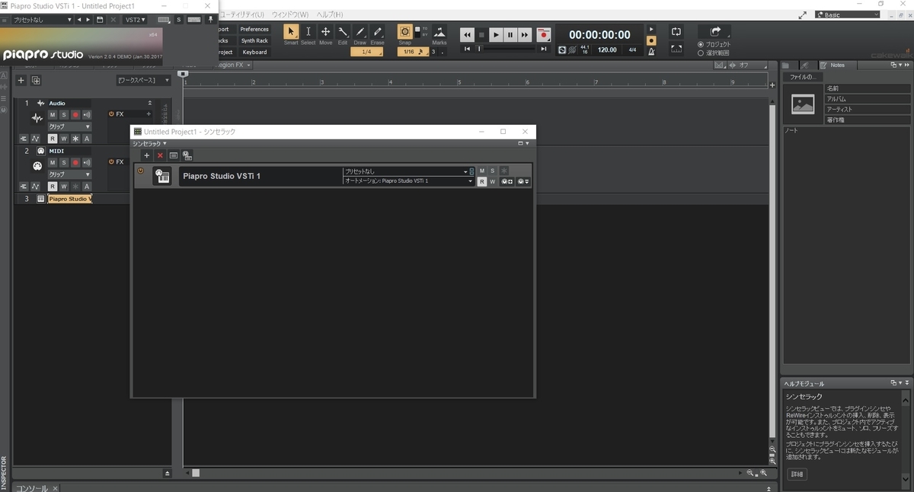Rewind the transport
914x492 pixels.
pyautogui.click(x=467, y=34)
